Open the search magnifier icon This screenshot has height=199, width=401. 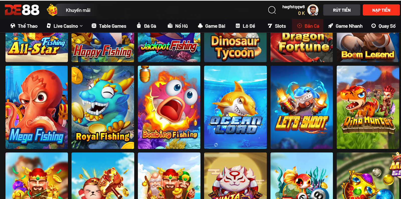click(x=272, y=10)
